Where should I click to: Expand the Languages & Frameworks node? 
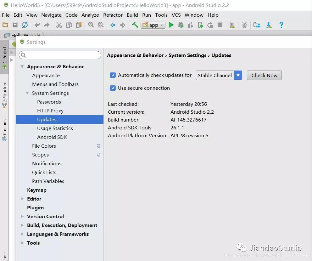tap(22, 234)
